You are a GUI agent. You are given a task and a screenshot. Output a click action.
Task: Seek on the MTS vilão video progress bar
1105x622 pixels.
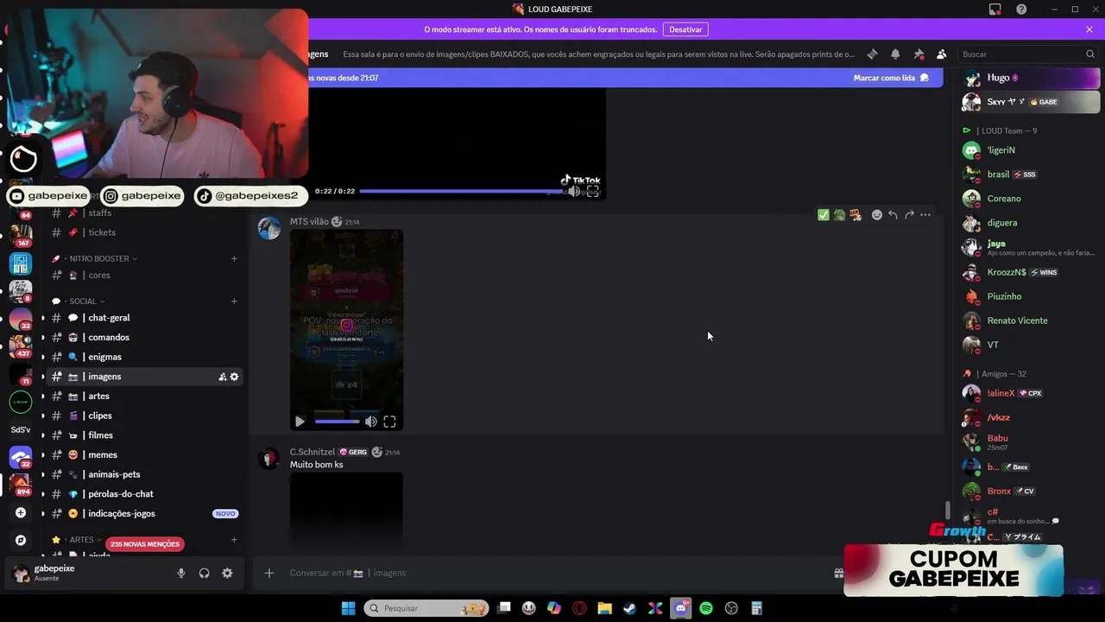pyautogui.click(x=337, y=422)
